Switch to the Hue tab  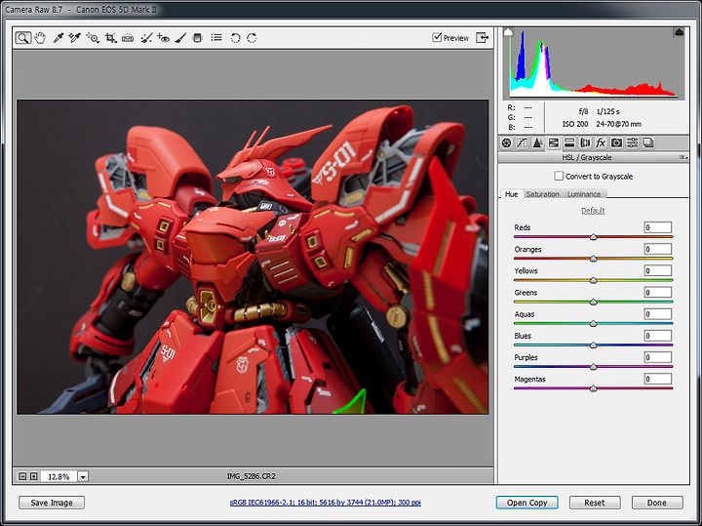pos(511,194)
